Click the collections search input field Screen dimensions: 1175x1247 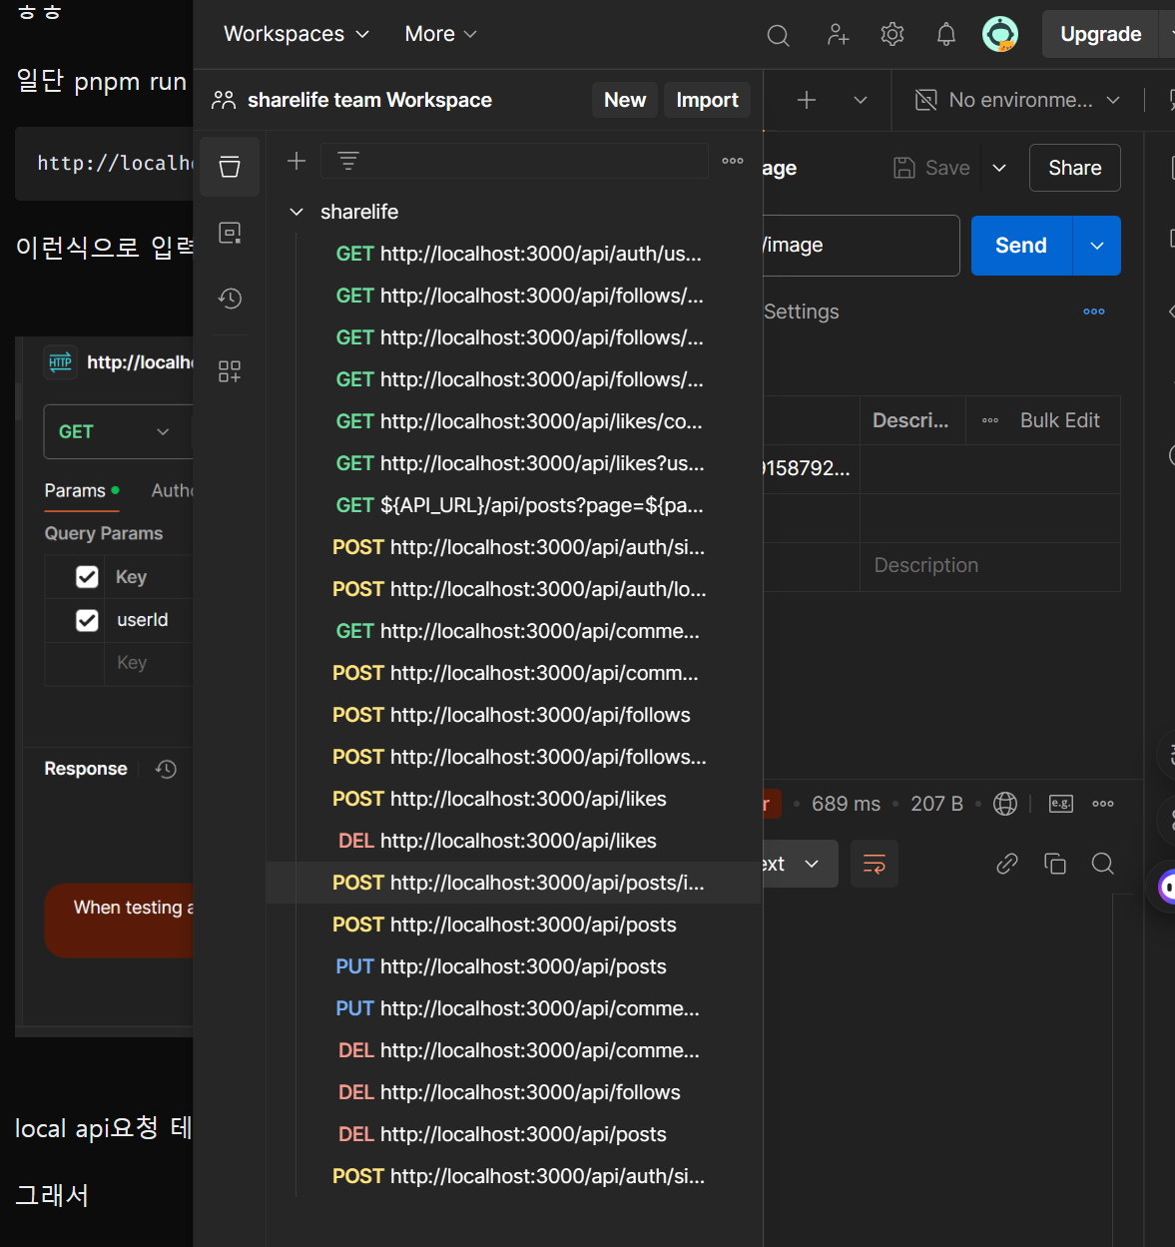514,161
